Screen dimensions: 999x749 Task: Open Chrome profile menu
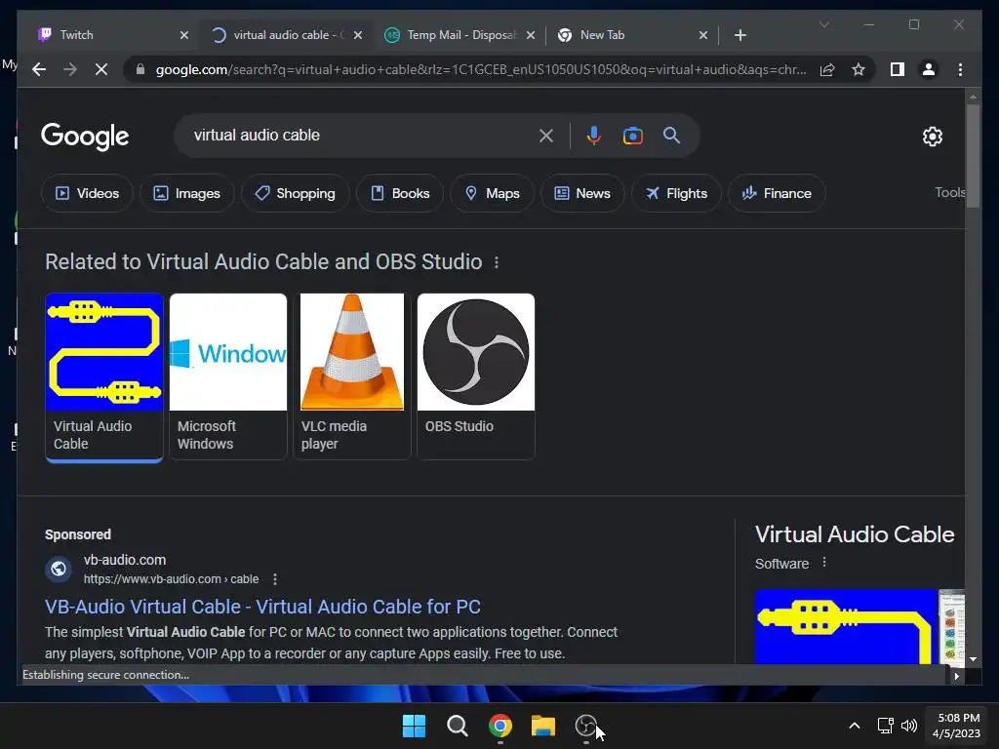coord(929,69)
